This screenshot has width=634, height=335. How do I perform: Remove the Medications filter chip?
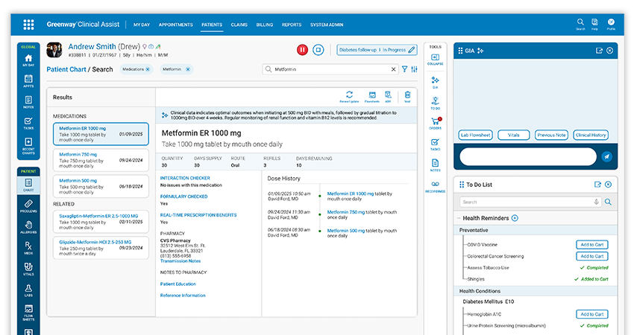148,69
